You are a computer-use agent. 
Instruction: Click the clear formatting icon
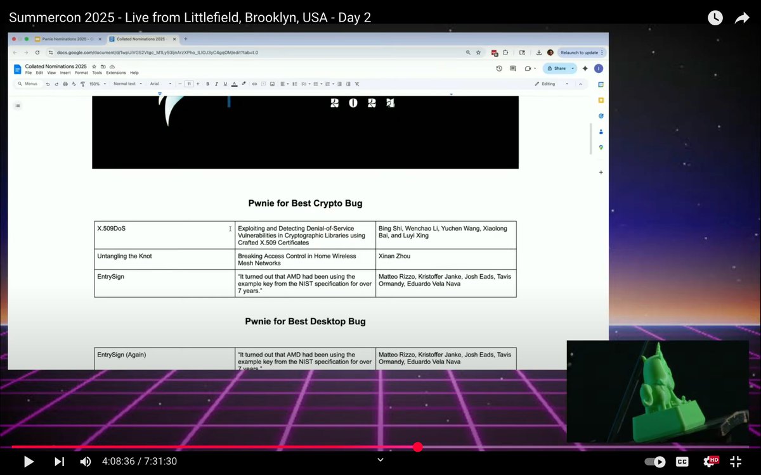tap(357, 84)
